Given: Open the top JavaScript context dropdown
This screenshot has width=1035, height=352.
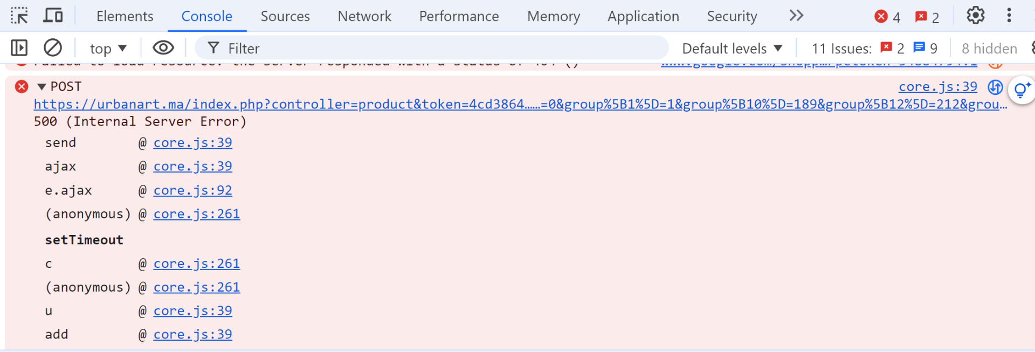Looking at the screenshot, I should (x=108, y=49).
